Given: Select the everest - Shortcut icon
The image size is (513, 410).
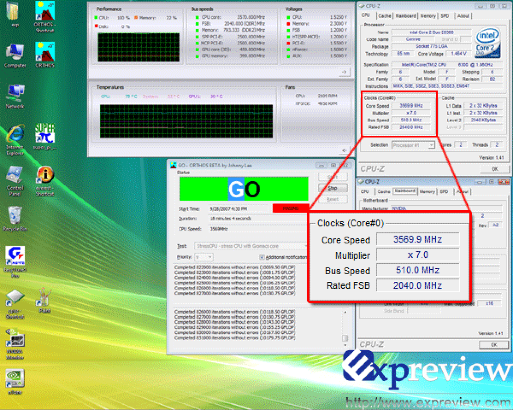Looking at the screenshot, I should pos(45,181).
